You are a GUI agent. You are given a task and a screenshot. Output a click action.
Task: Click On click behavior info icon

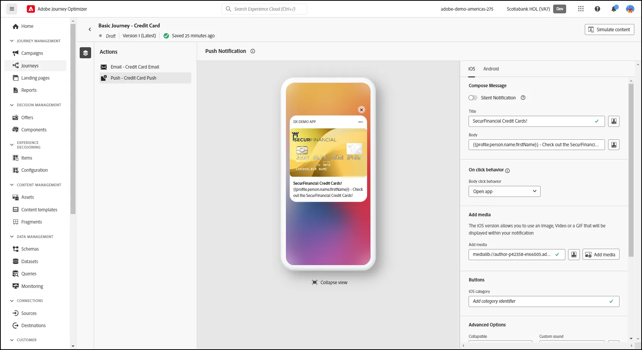pos(507,171)
